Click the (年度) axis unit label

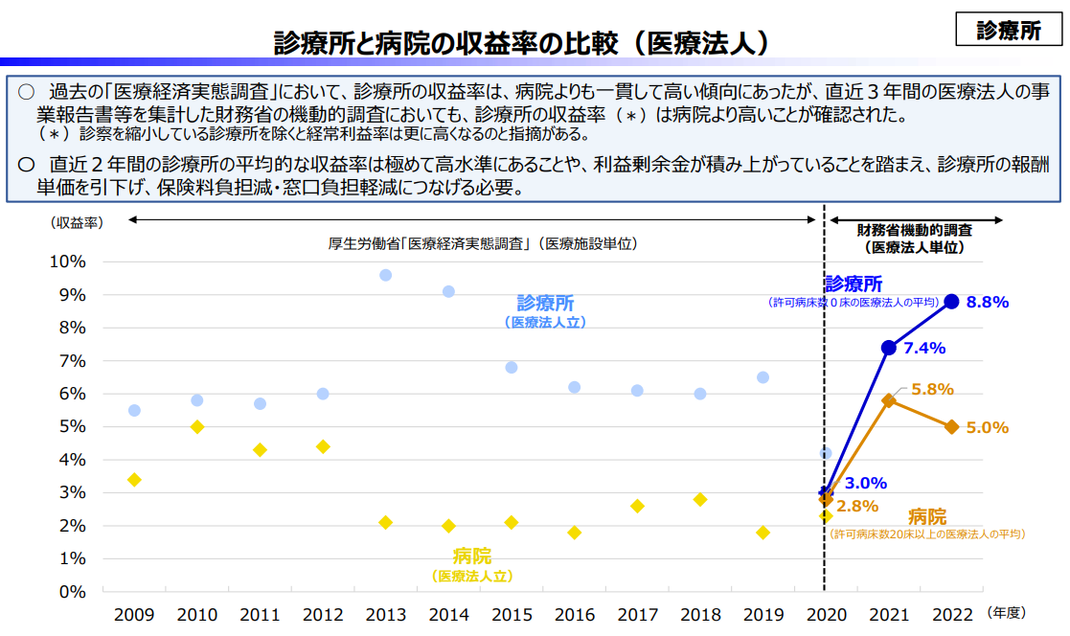1007,612
